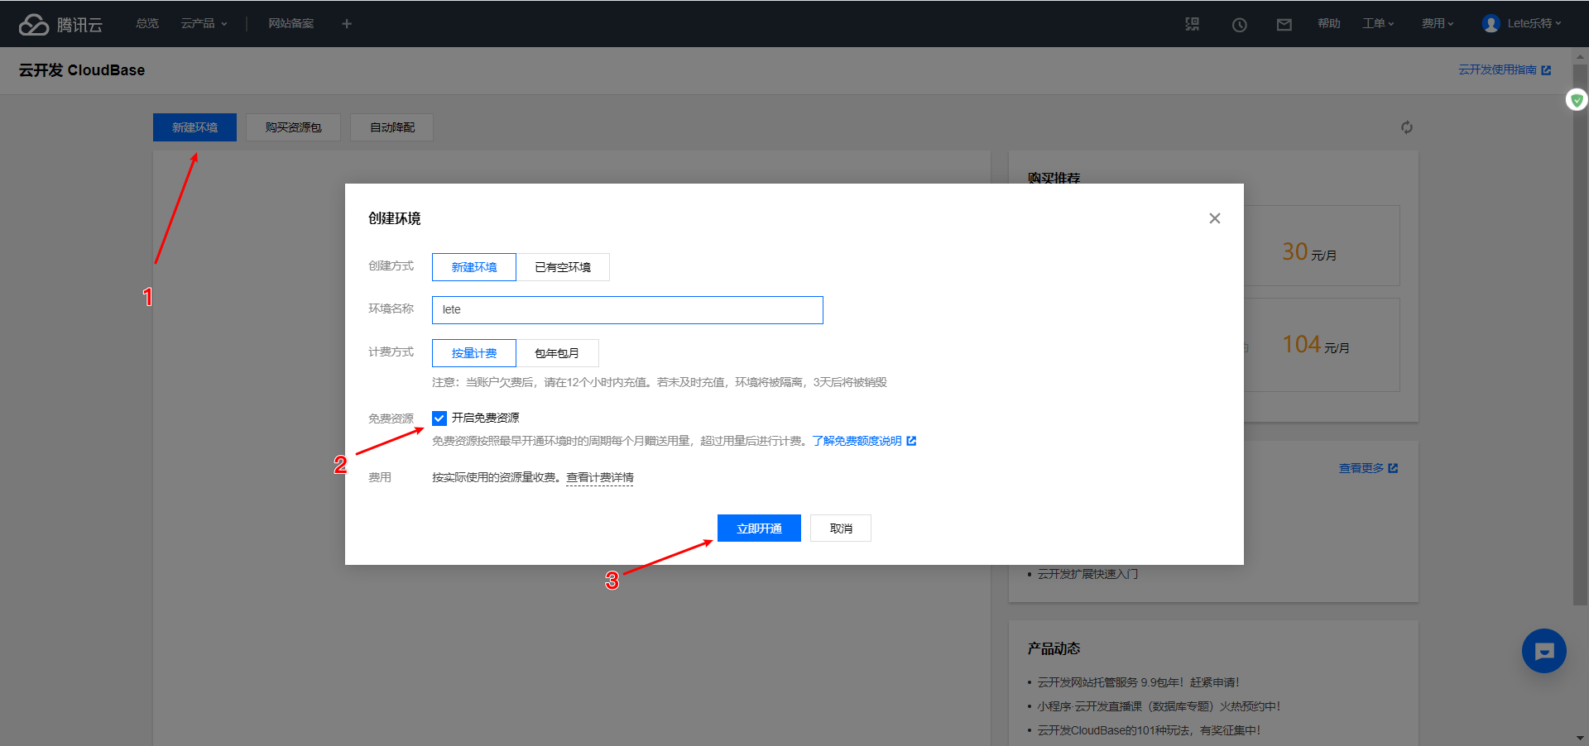Select 包年包月 billing method
Image resolution: width=1589 pixels, height=746 pixels.
click(x=557, y=353)
